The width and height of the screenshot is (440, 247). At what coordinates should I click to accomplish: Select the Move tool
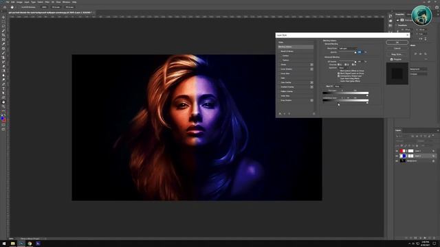(x=3, y=17)
